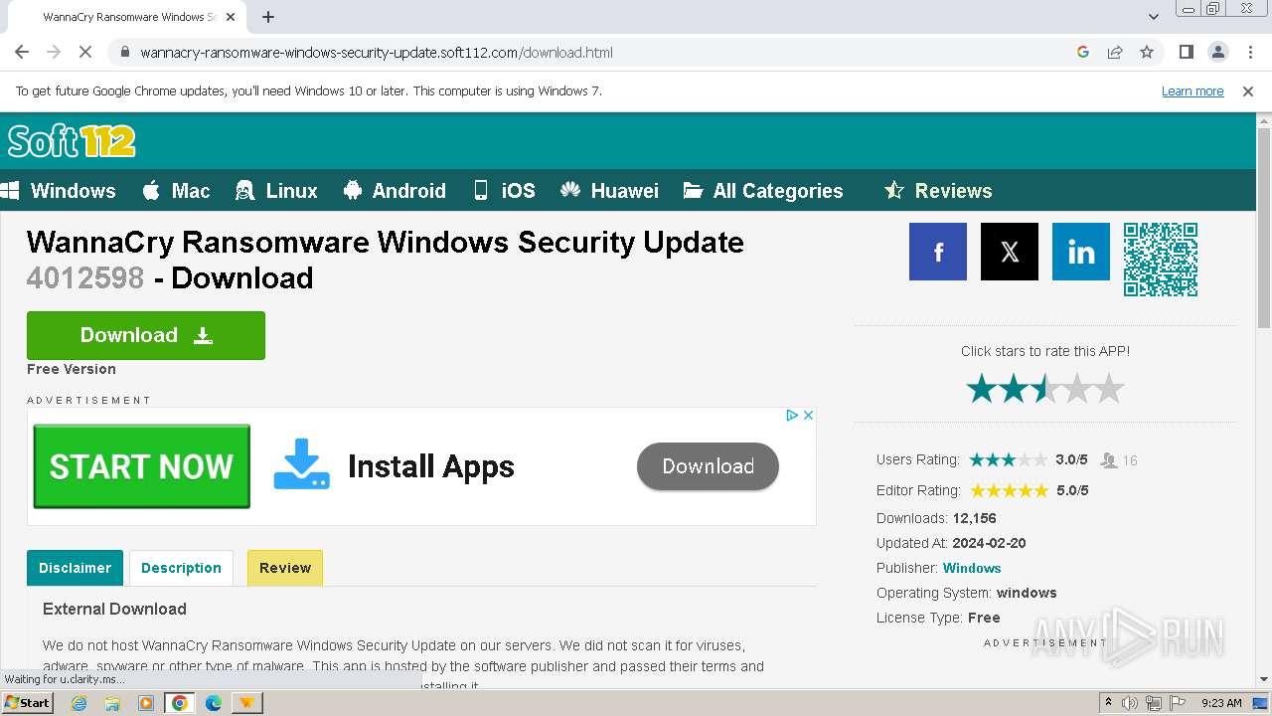
Task: Open media player from taskbar
Action: pyautogui.click(x=146, y=703)
